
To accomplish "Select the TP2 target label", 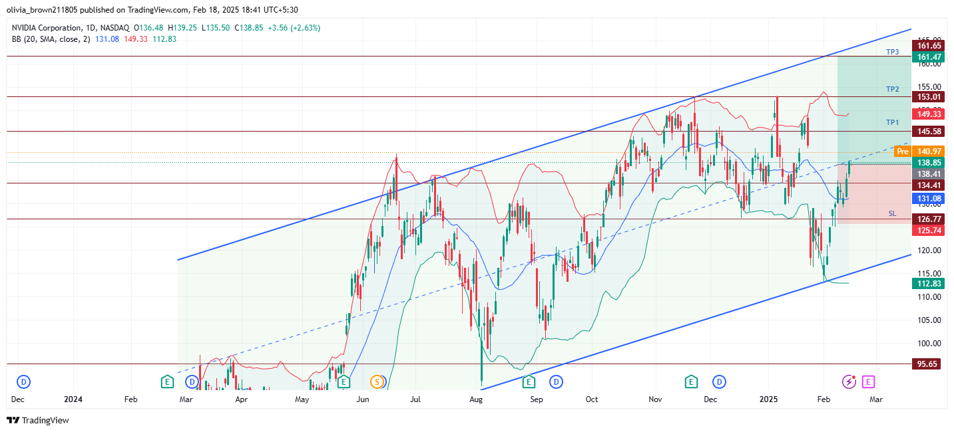I will point(893,89).
